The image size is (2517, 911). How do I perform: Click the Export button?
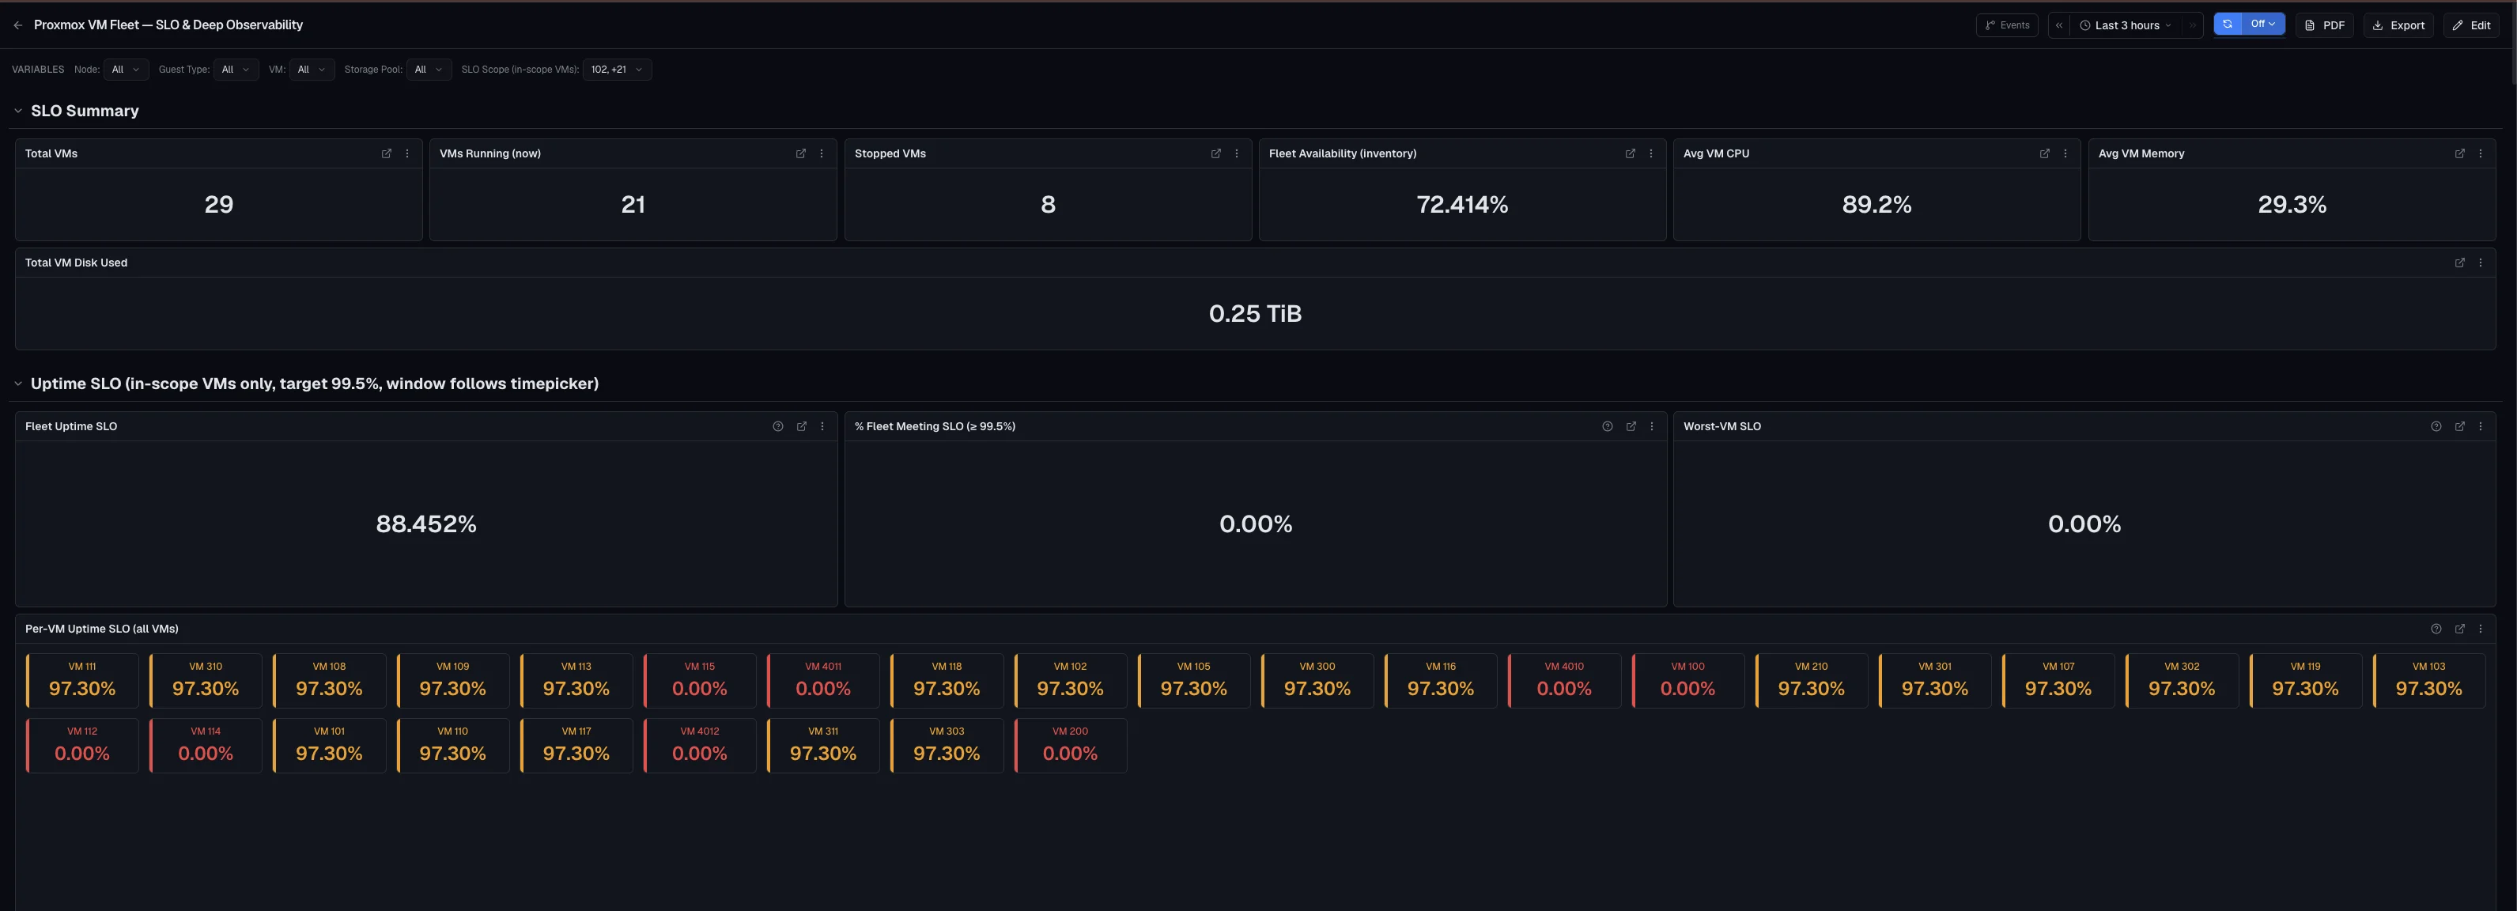click(2398, 25)
